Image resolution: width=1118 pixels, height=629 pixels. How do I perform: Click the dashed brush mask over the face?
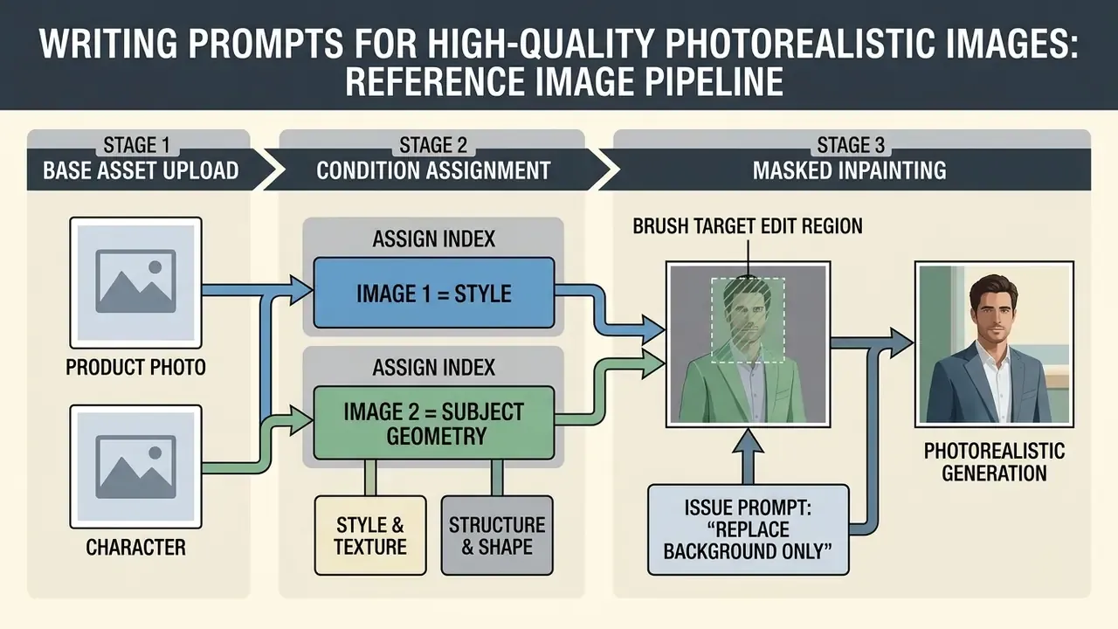[748, 320]
